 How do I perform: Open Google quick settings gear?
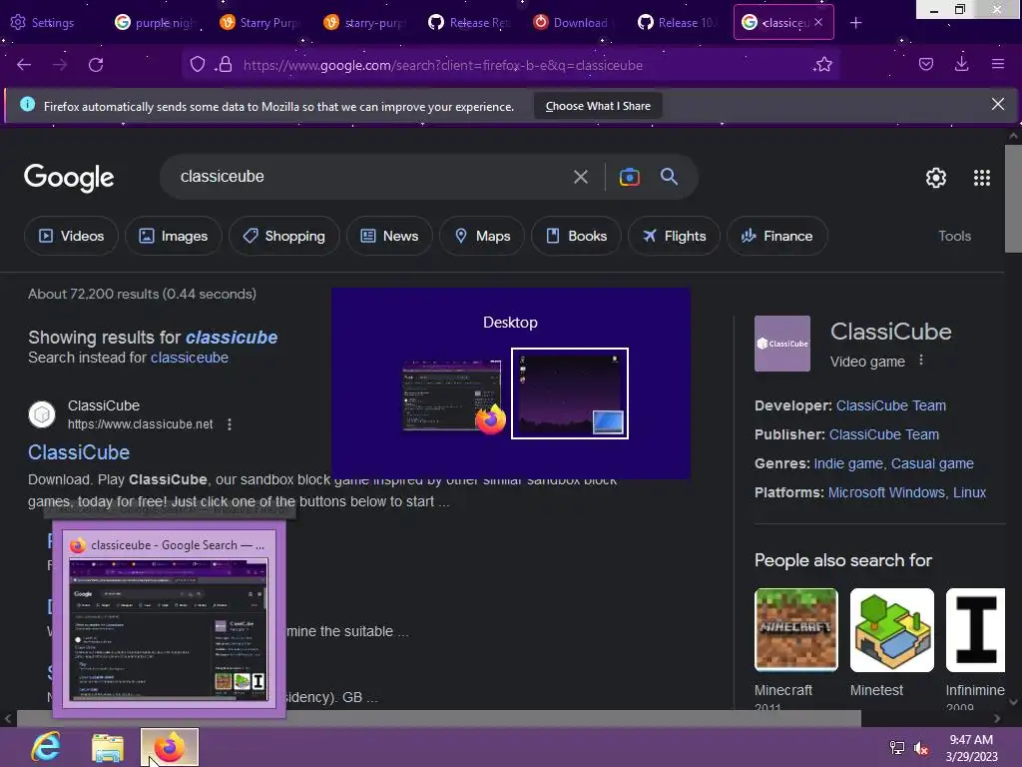(x=936, y=178)
